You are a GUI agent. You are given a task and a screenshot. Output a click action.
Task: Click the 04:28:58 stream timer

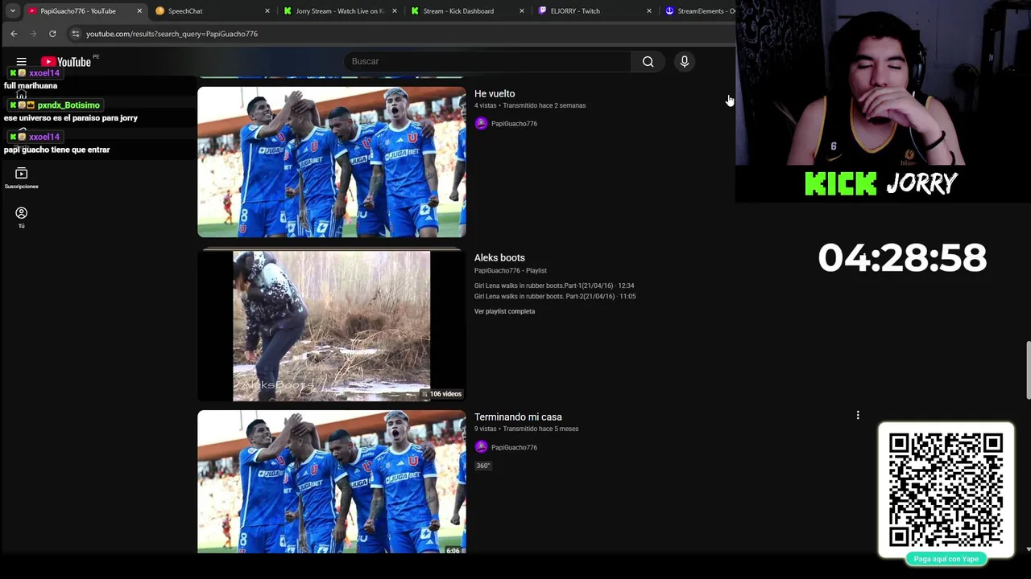(902, 258)
